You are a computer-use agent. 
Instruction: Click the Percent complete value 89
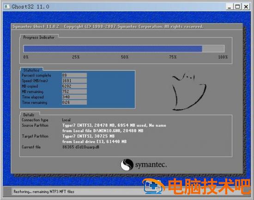[x=74, y=75]
